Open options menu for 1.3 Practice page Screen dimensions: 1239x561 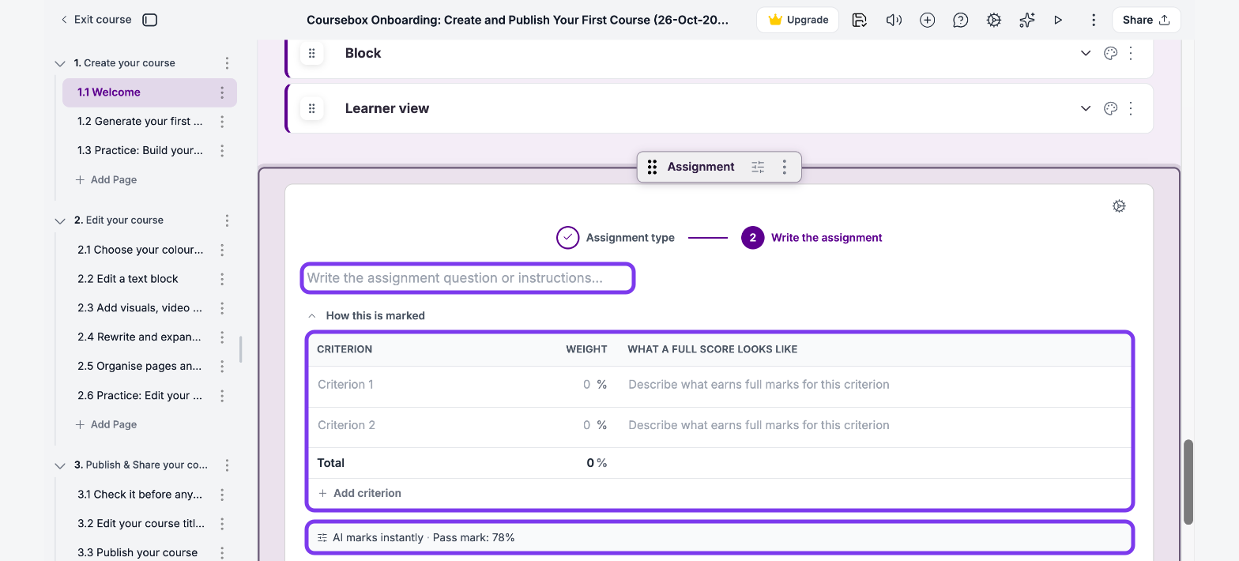tap(222, 151)
